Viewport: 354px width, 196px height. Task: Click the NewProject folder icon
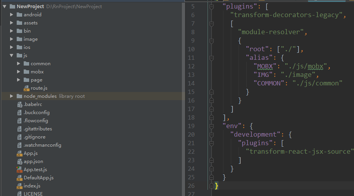(x=12, y=7)
